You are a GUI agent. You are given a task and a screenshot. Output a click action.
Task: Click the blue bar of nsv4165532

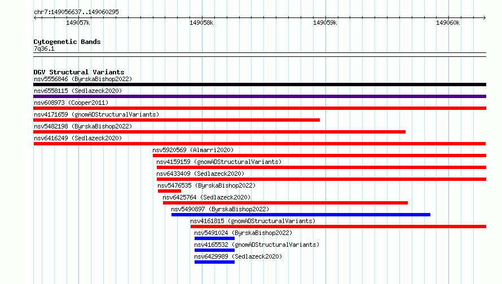[214, 250]
